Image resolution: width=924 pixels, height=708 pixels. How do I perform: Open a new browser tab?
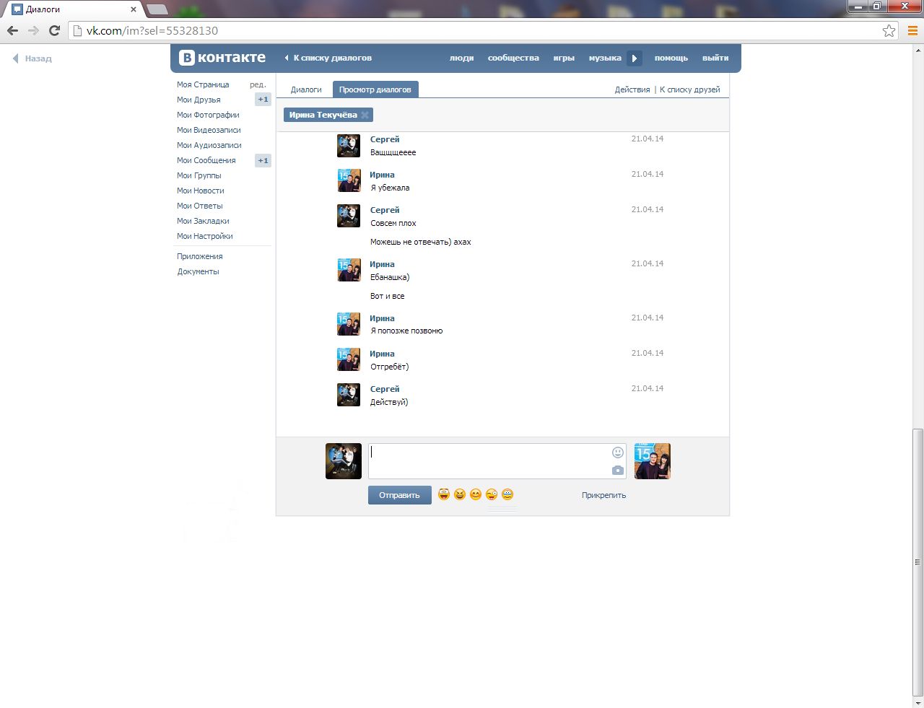[x=157, y=9]
